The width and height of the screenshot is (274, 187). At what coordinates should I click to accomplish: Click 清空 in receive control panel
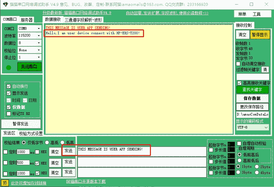tap(242, 35)
